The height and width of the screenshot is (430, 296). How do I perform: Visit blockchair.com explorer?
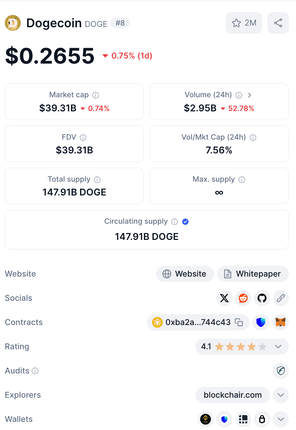coord(232,395)
